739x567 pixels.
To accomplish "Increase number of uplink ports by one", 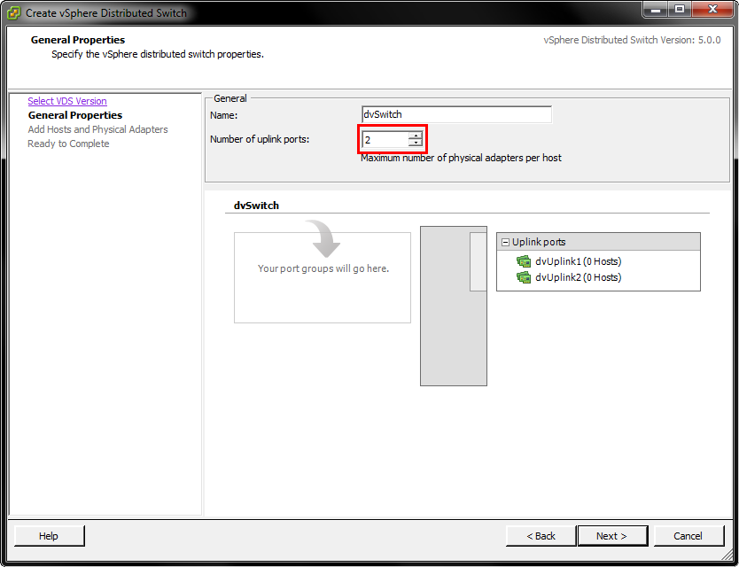I will pos(416,136).
